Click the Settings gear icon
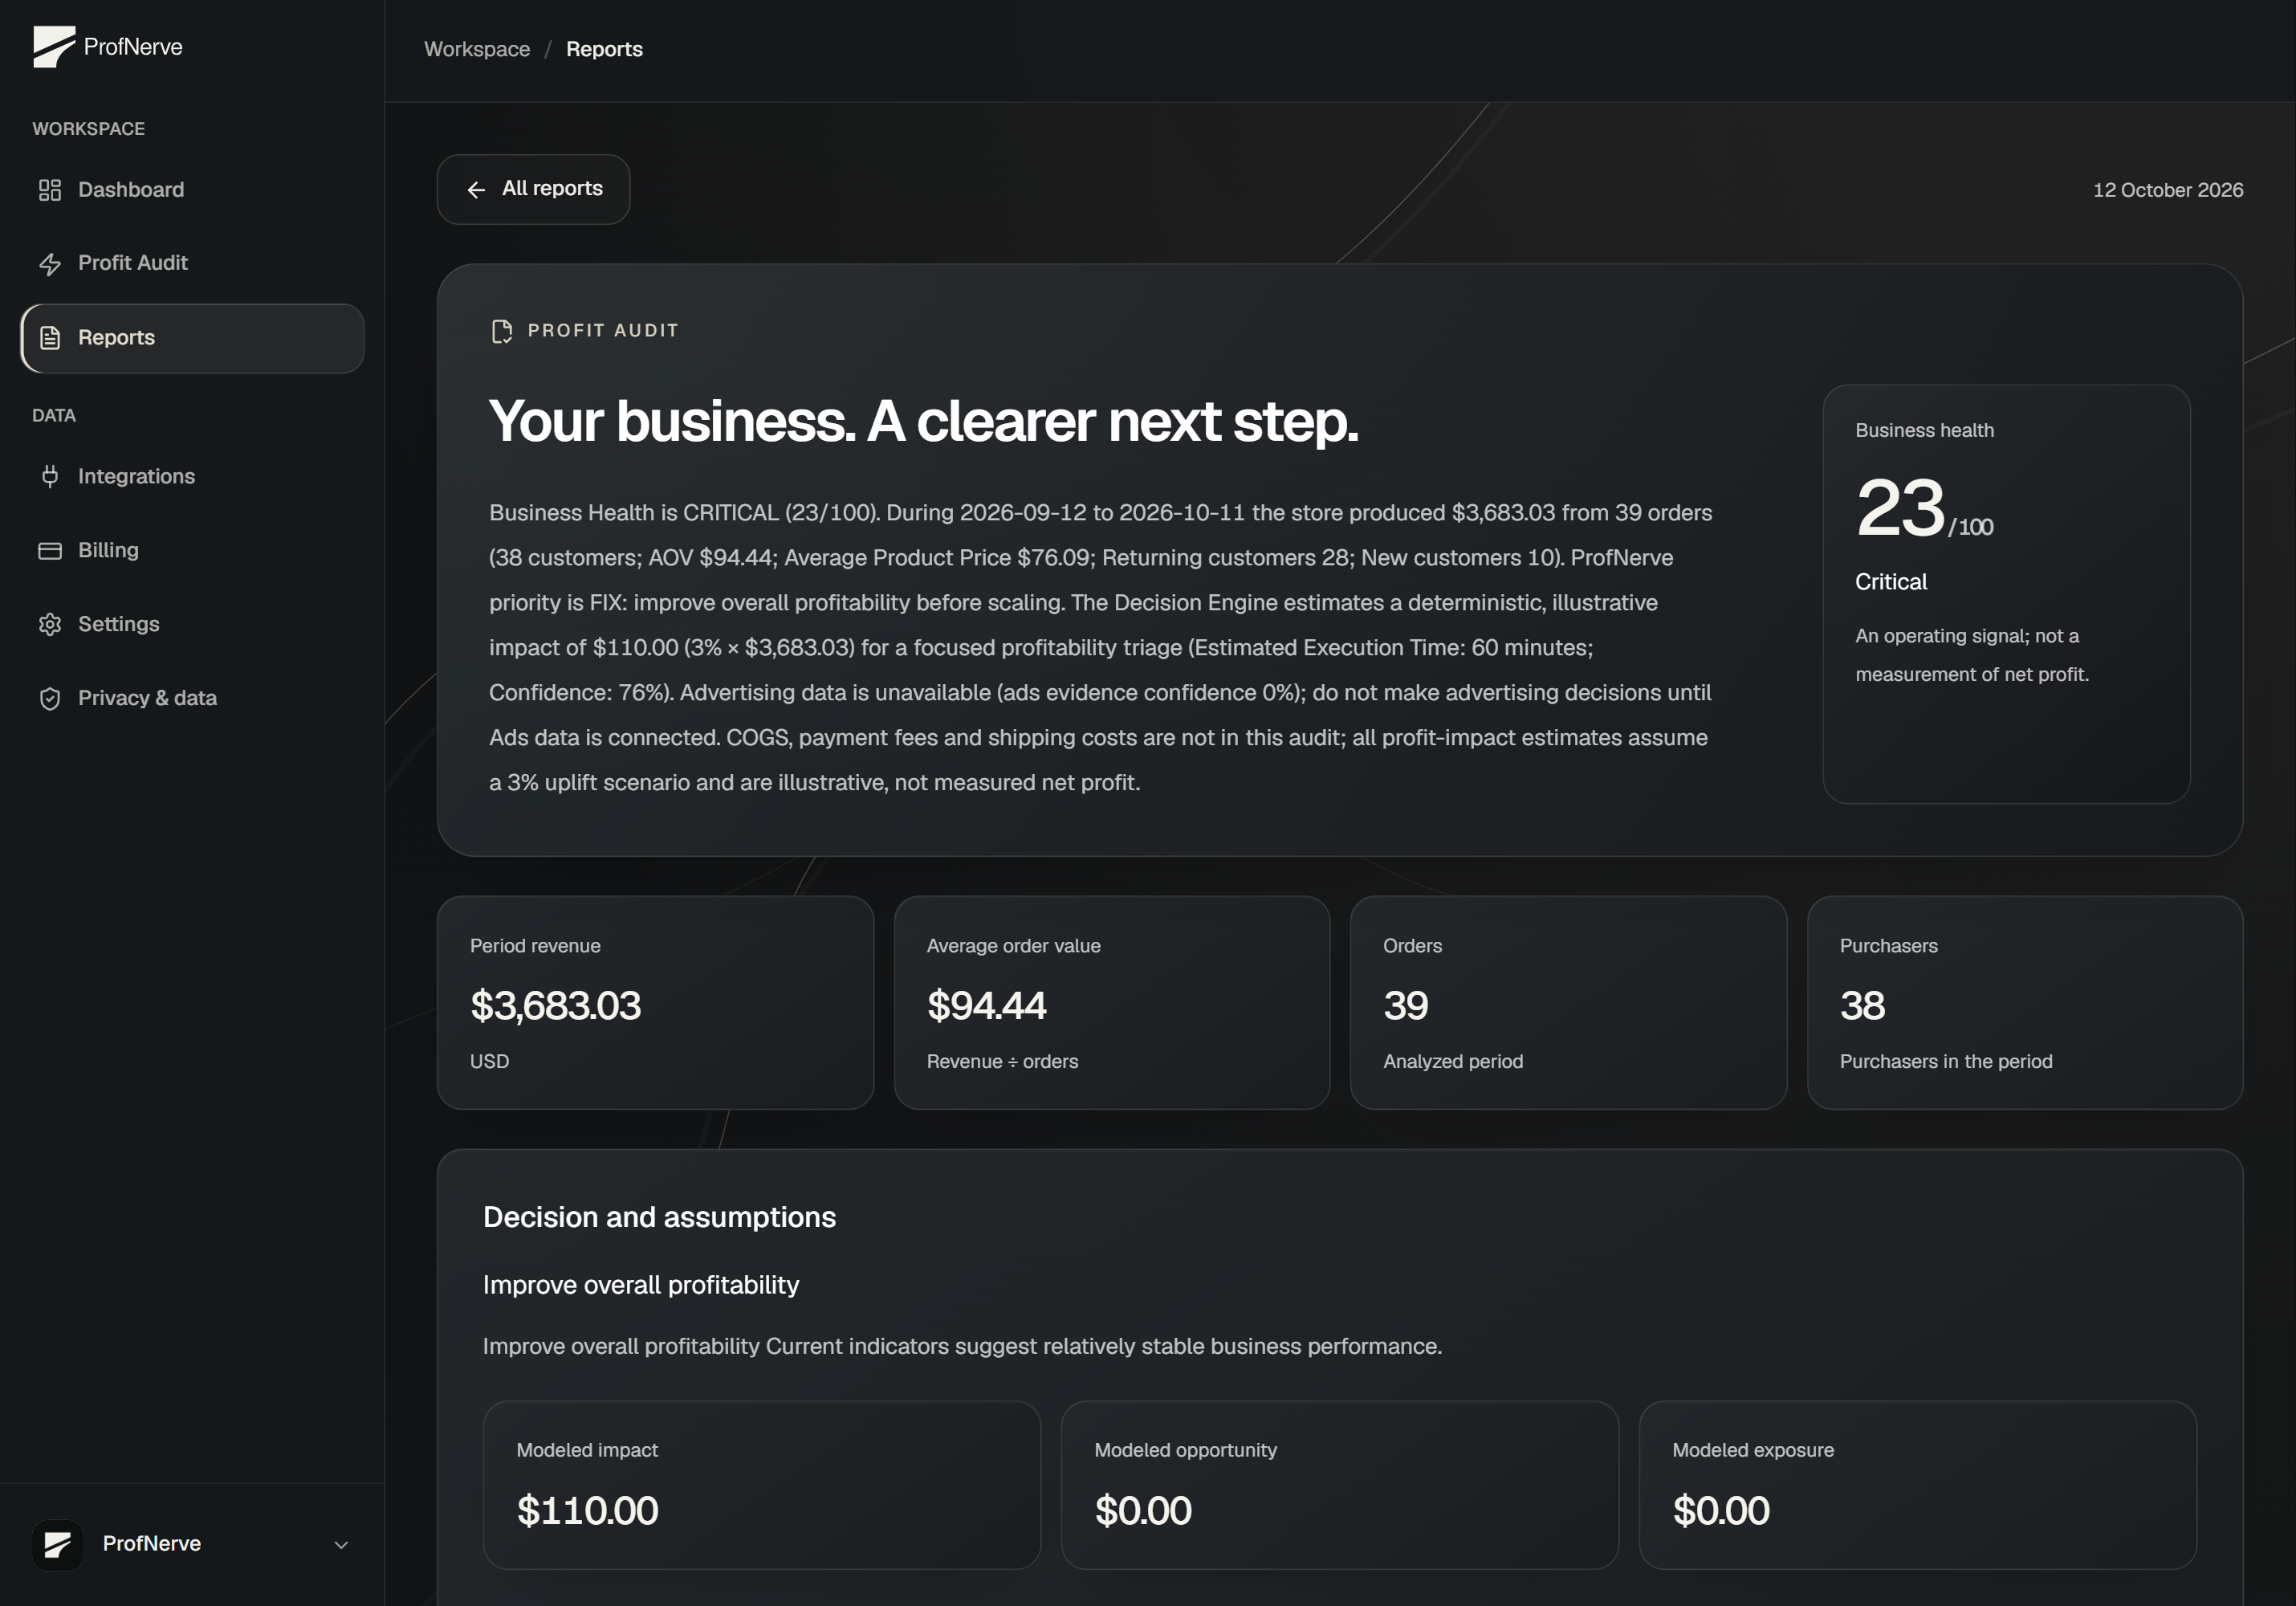2296x1606 pixels. [50, 625]
